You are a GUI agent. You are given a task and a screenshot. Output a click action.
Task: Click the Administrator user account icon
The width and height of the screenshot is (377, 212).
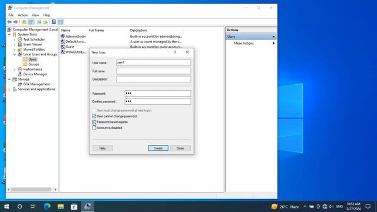63,37
